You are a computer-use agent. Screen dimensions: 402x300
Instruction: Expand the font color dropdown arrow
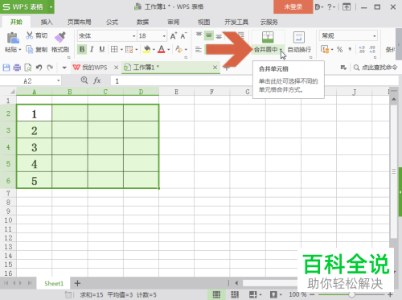click(x=169, y=49)
